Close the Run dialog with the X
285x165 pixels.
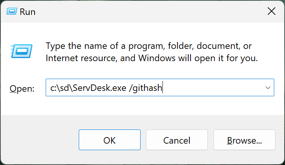pos(271,11)
